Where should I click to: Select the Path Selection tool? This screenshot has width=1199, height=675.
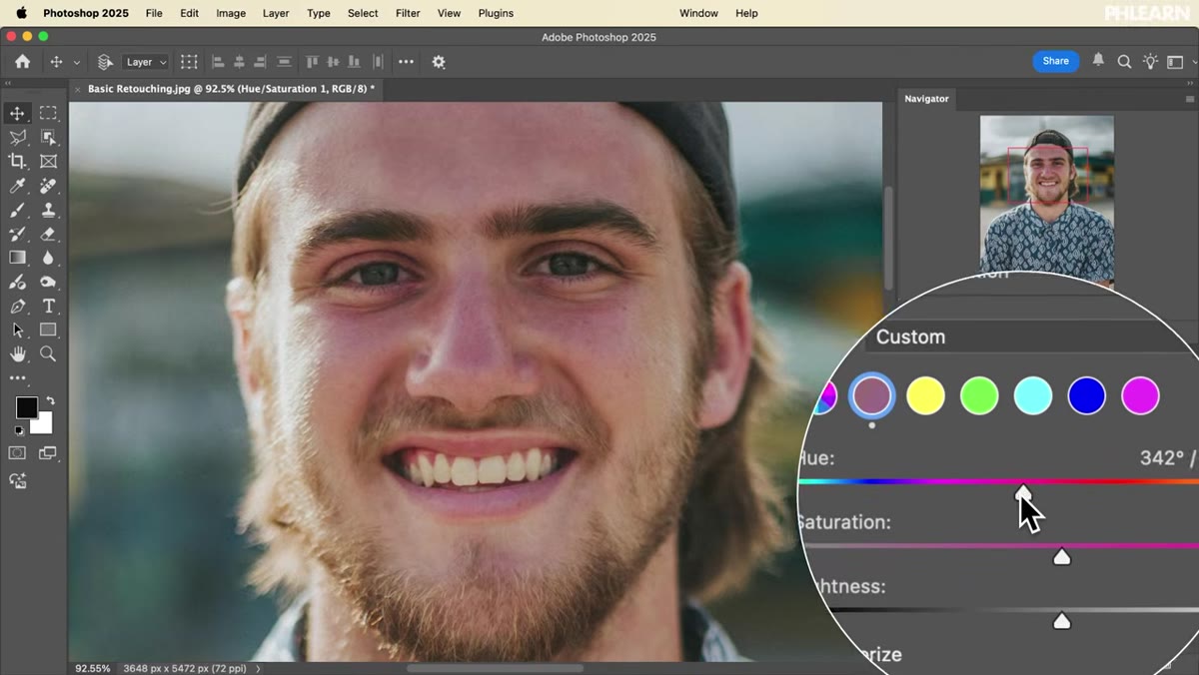pyautogui.click(x=17, y=330)
